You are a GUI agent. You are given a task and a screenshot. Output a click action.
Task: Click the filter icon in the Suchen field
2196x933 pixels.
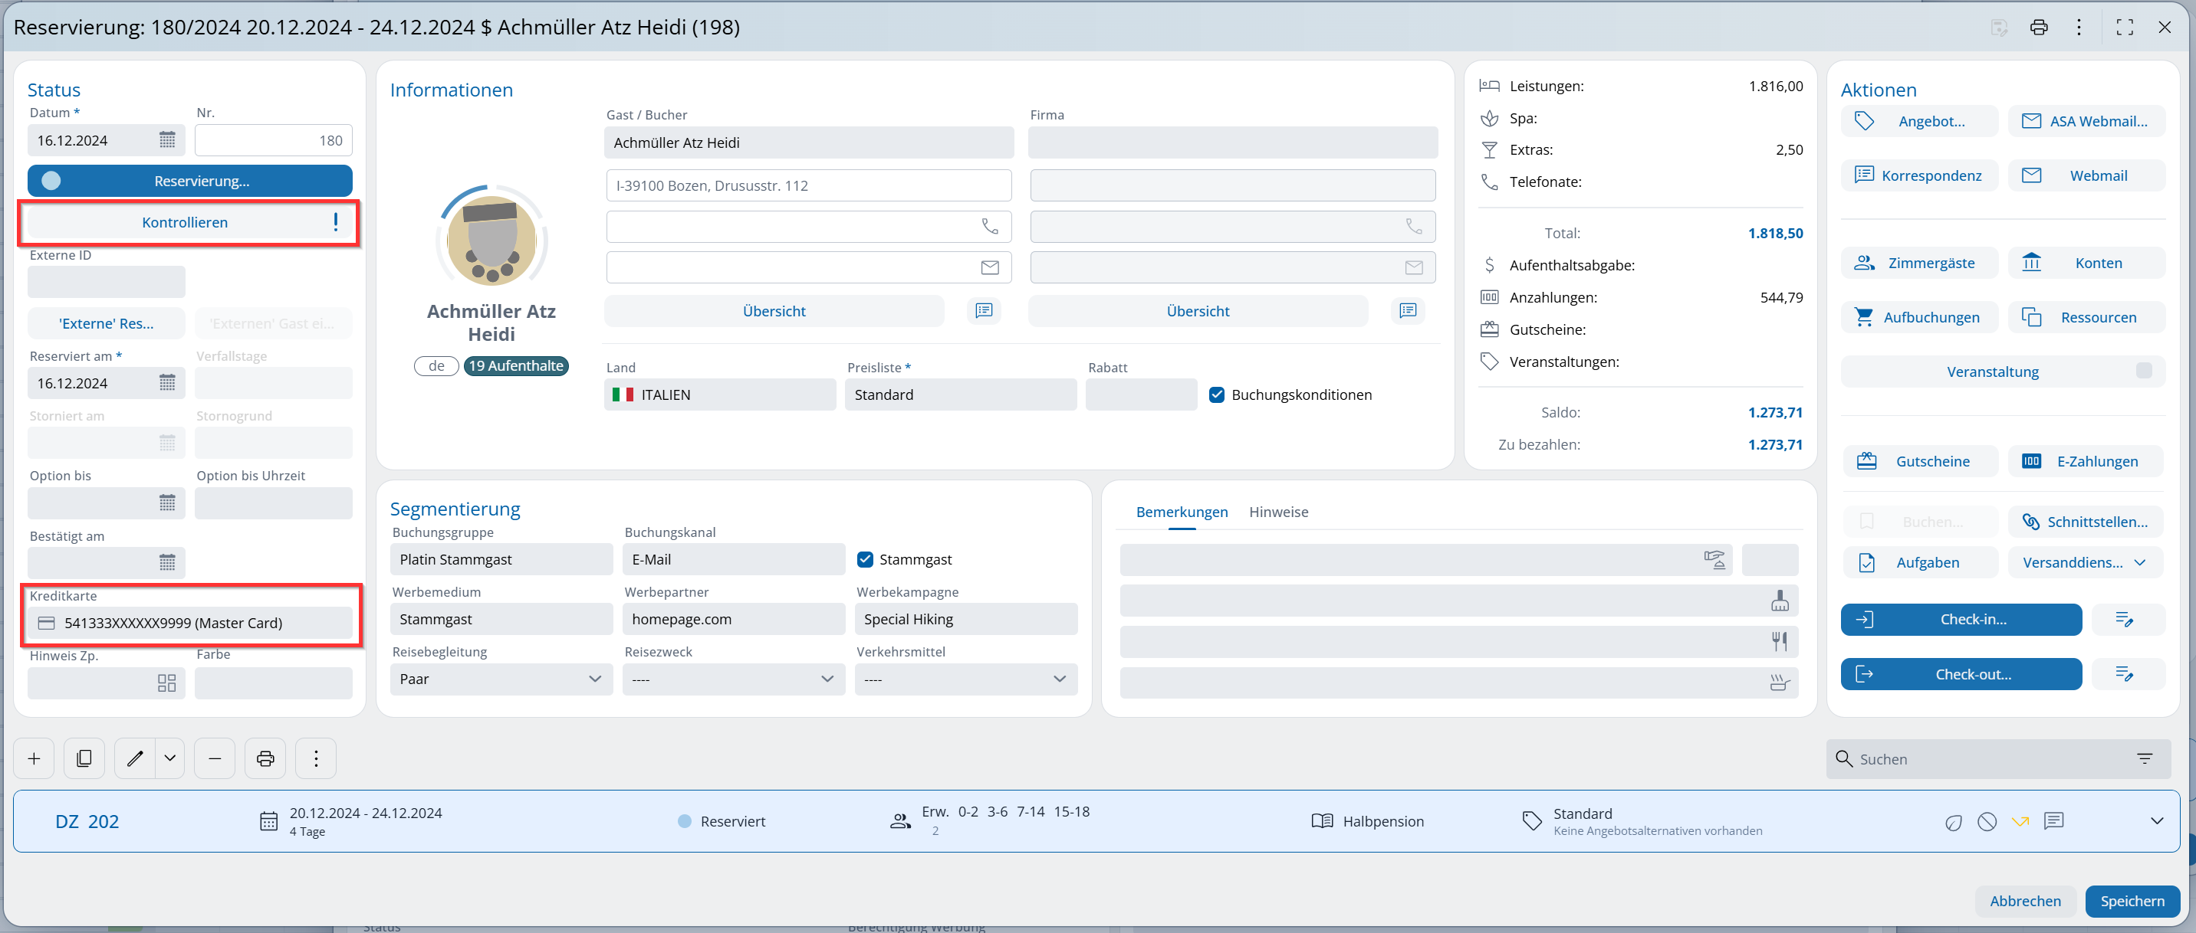[2144, 758]
